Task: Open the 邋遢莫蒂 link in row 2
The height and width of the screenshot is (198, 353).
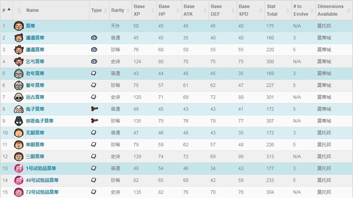Action: (x=35, y=38)
